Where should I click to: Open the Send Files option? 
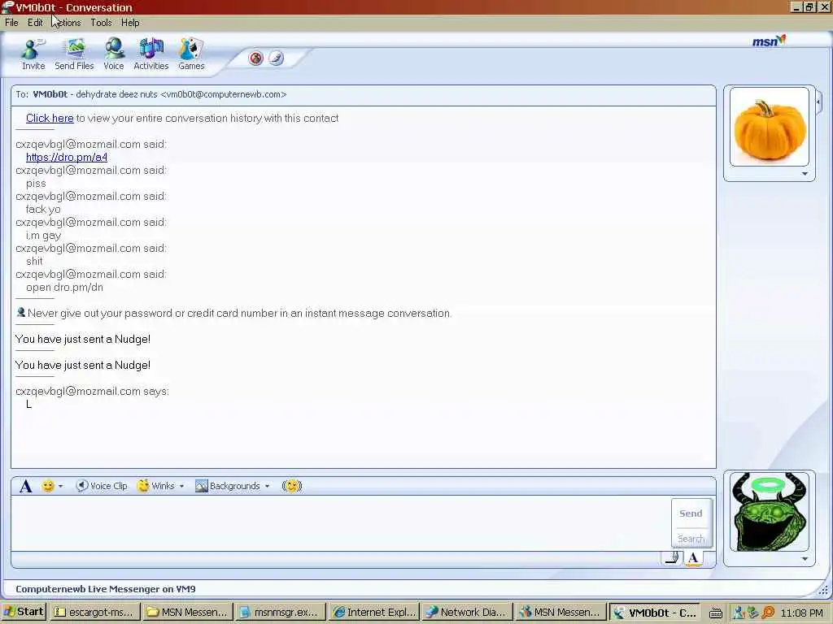click(74, 54)
